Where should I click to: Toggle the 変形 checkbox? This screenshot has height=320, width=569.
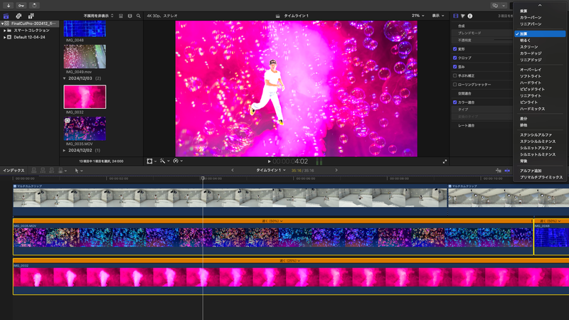454,49
